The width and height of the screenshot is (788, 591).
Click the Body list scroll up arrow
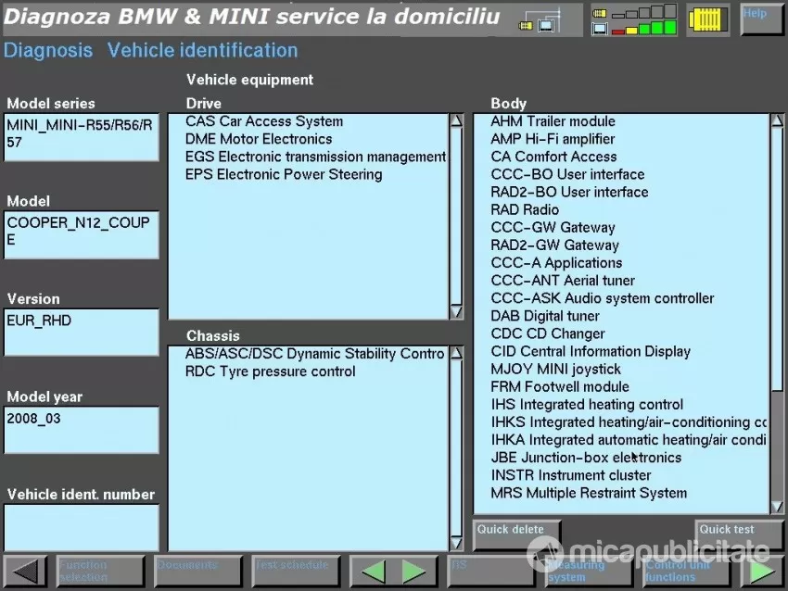coord(777,121)
